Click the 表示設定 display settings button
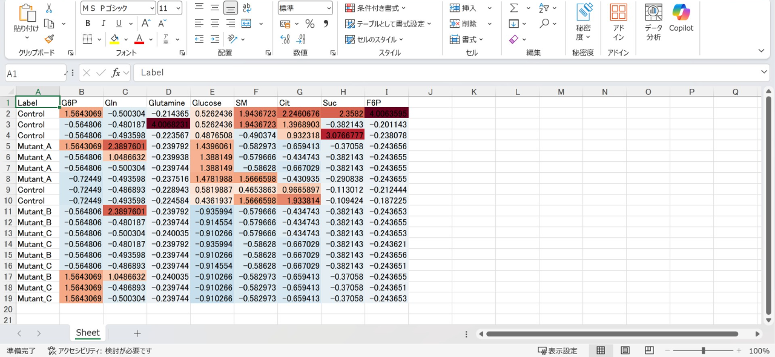Image resolution: width=775 pixels, height=357 pixels. pyautogui.click(x=558, y=350)
